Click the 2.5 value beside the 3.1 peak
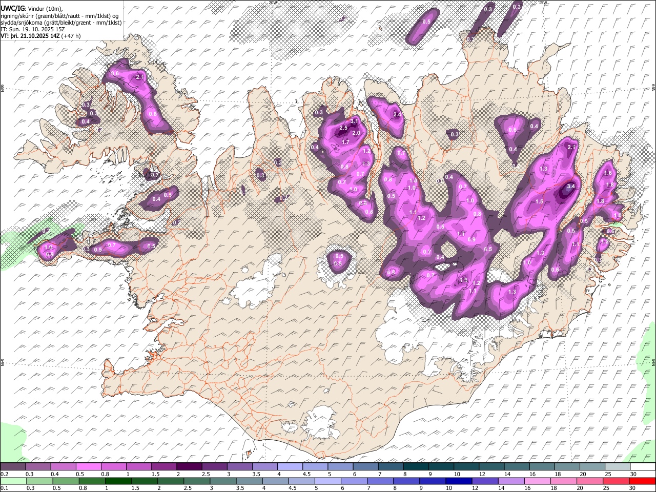 (344, 128)
